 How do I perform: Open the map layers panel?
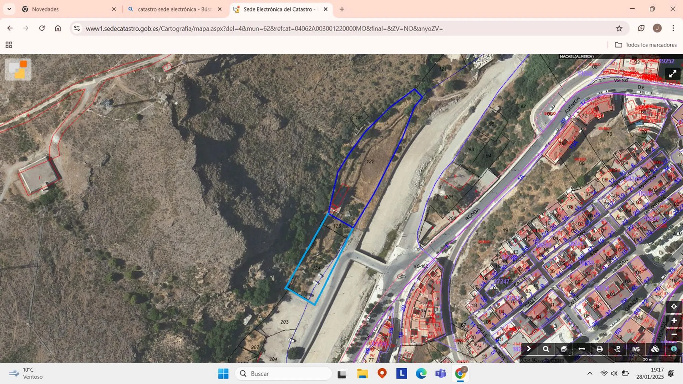click(564, 349)
